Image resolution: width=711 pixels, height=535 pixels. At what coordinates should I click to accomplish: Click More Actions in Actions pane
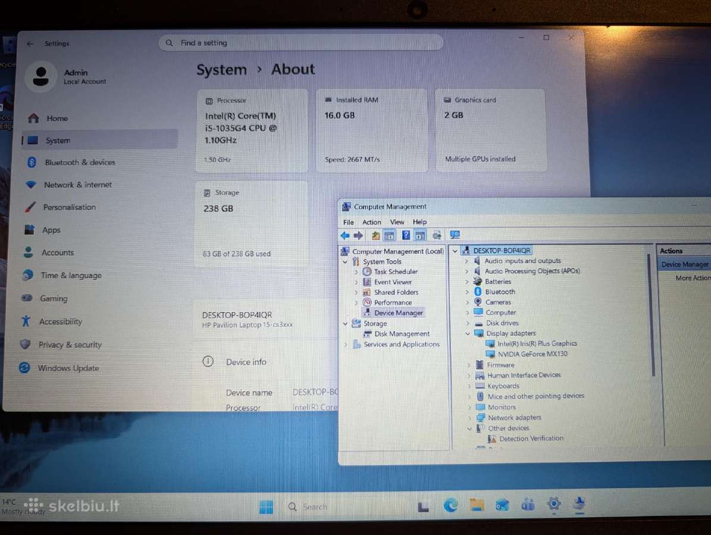click(x=693, y=278)
